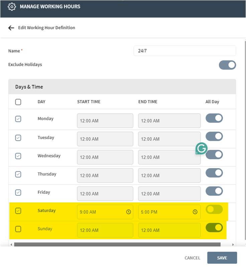Uncheck the Wednesday checkbox
This screenshot has width=246, height=267.
[x=18, y=156]
